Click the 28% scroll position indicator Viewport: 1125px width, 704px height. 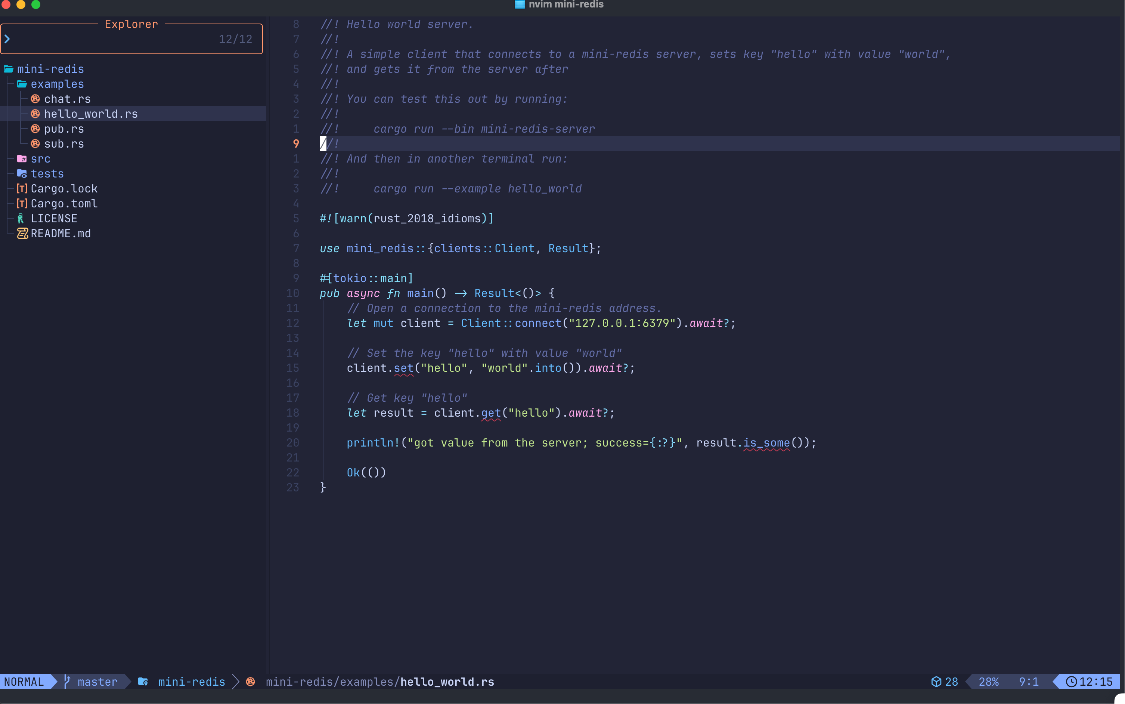click(x=988, y=681)
